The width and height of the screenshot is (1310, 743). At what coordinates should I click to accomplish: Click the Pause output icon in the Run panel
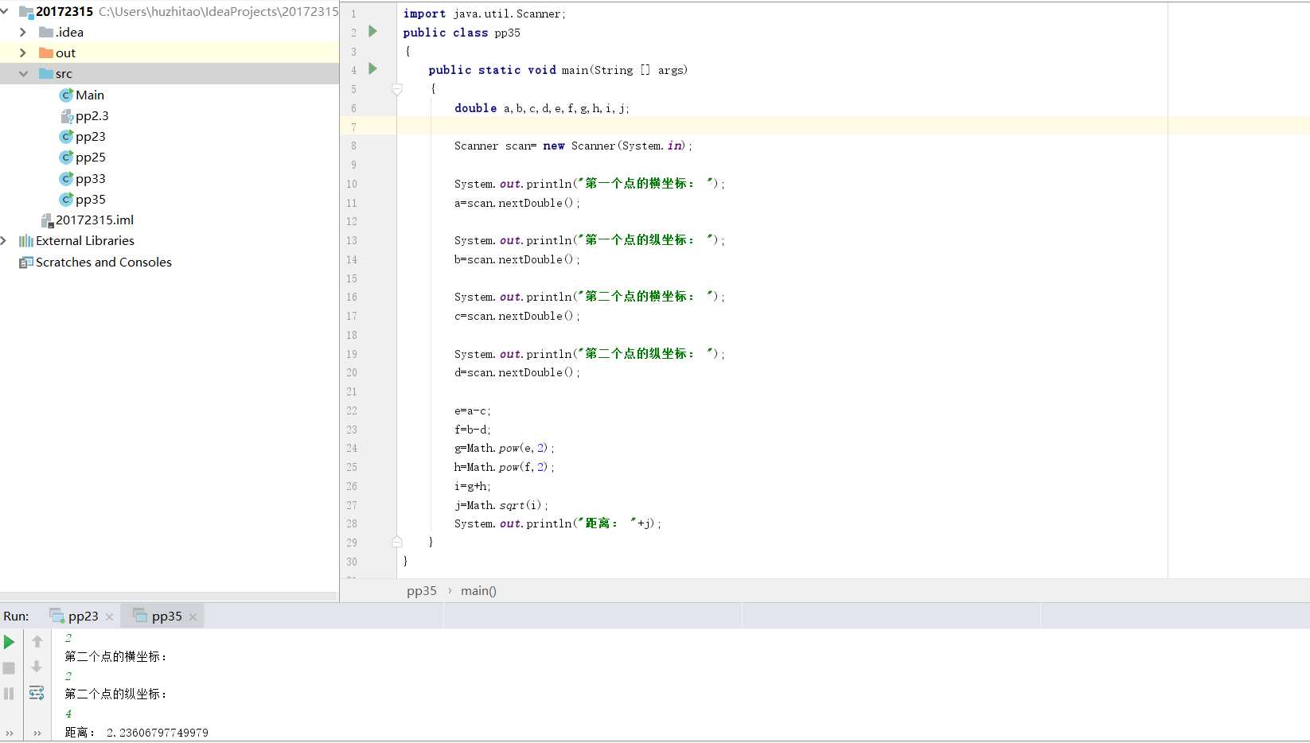coord(10,694)
